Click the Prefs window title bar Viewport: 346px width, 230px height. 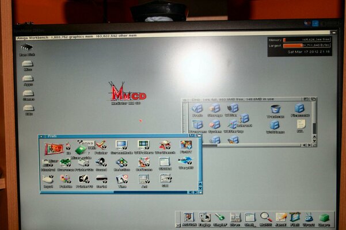pyautogui.click(x=115, y=136)
